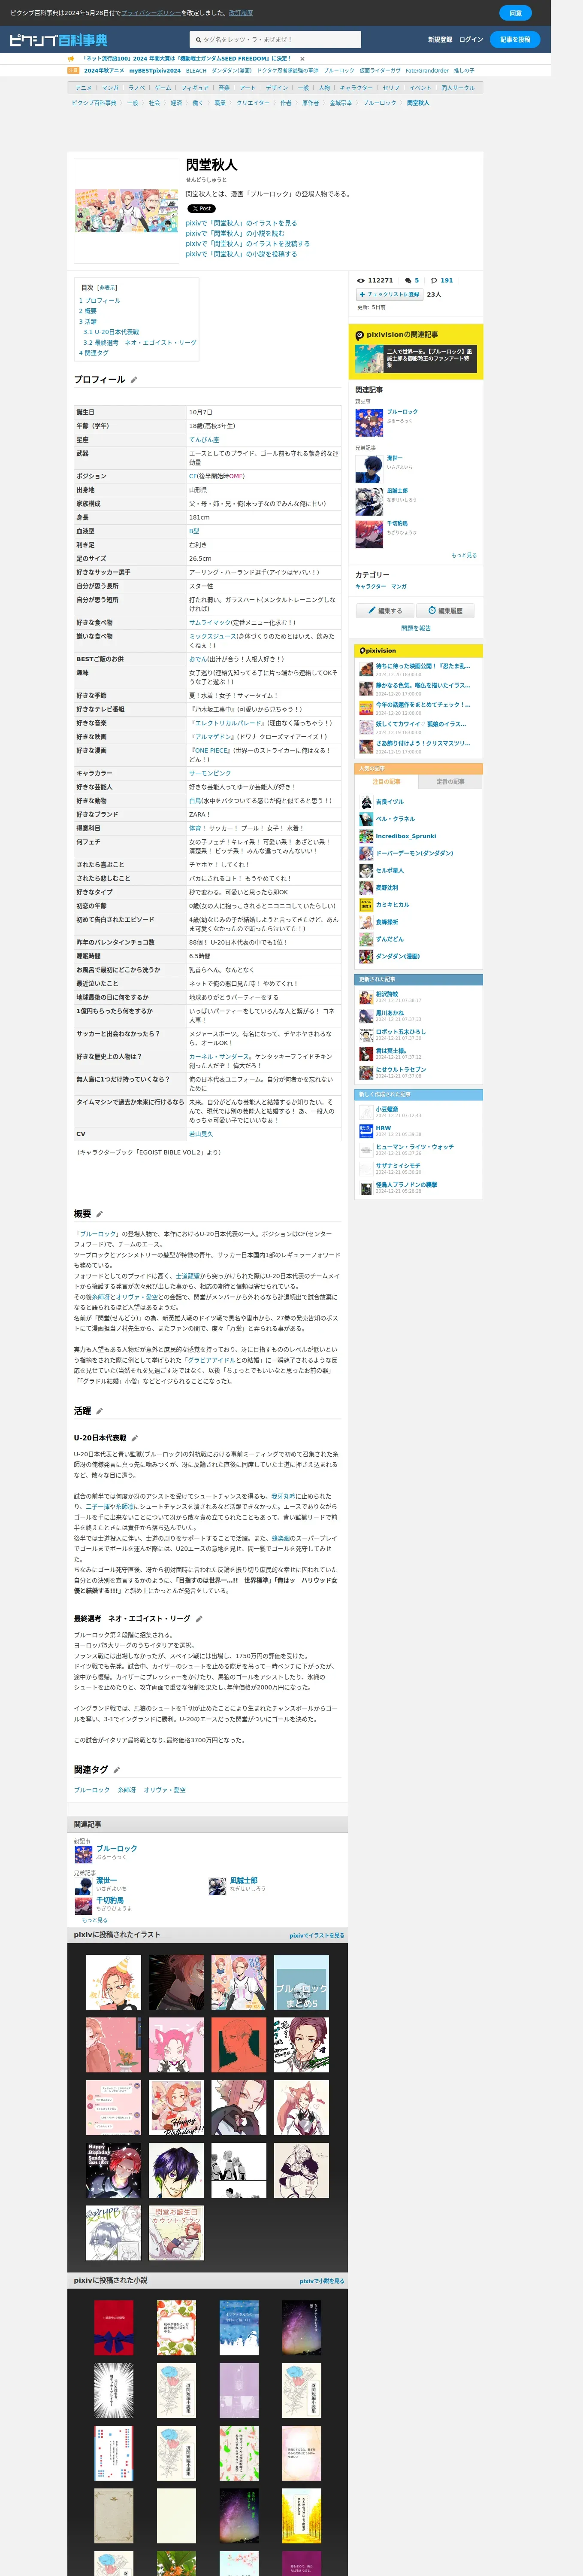
Task: Toggle the table of contents 非表示 link
Action: (107, 288)
